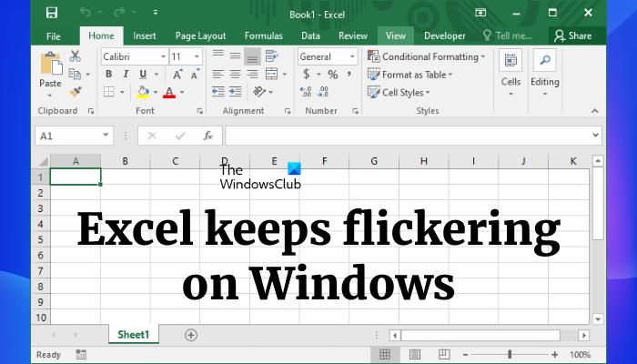The image size is (637, 364).
Task: Click the Cut scissors icon
Action: click(76, 56)
